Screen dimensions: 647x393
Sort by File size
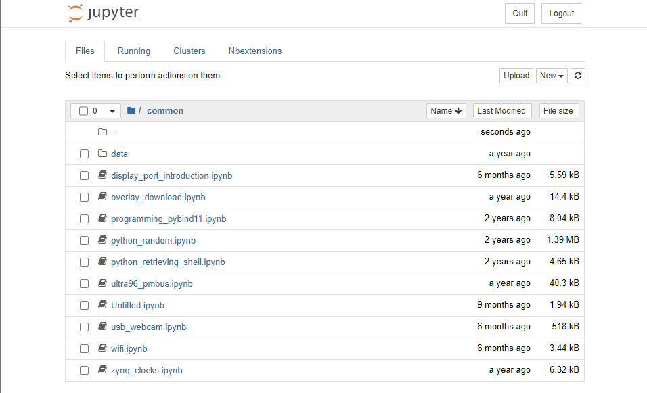click(x=559, y=111)
